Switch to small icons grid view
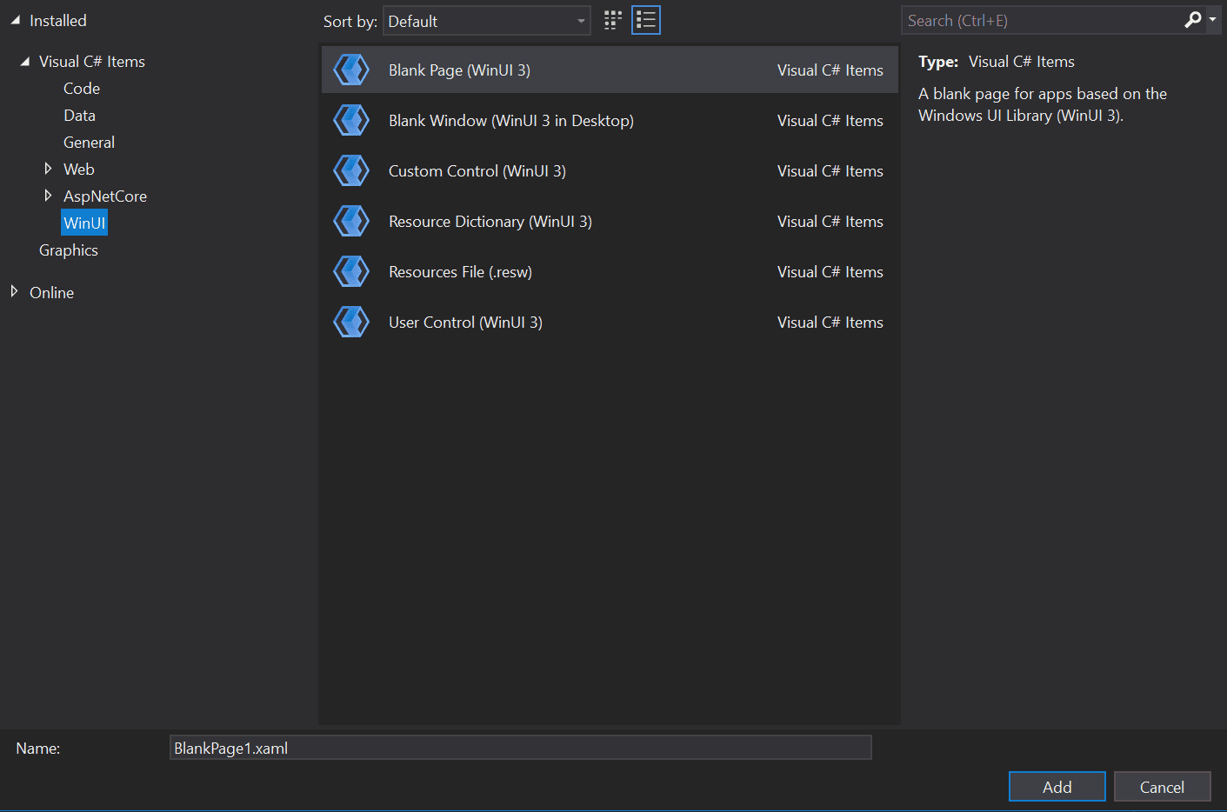Image resolution: width=1227 pixels, height=812 pixels. [613, 21]
